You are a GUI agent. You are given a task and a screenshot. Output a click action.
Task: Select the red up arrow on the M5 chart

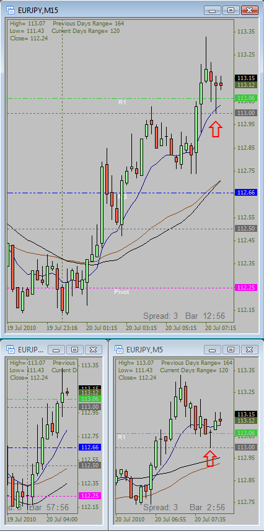coord(210,459)
